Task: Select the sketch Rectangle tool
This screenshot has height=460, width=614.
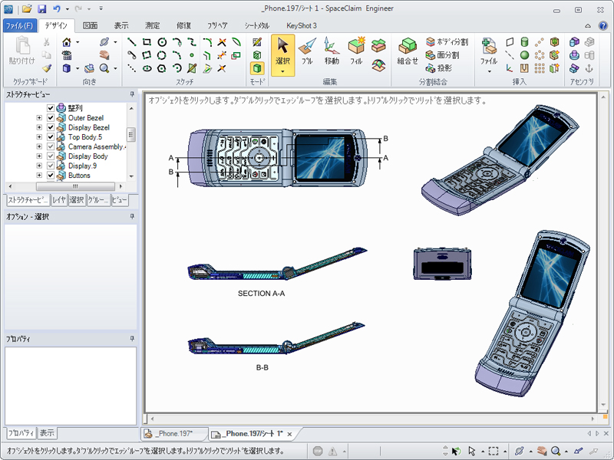Action: pyautogui.click(x=147, y=41)
